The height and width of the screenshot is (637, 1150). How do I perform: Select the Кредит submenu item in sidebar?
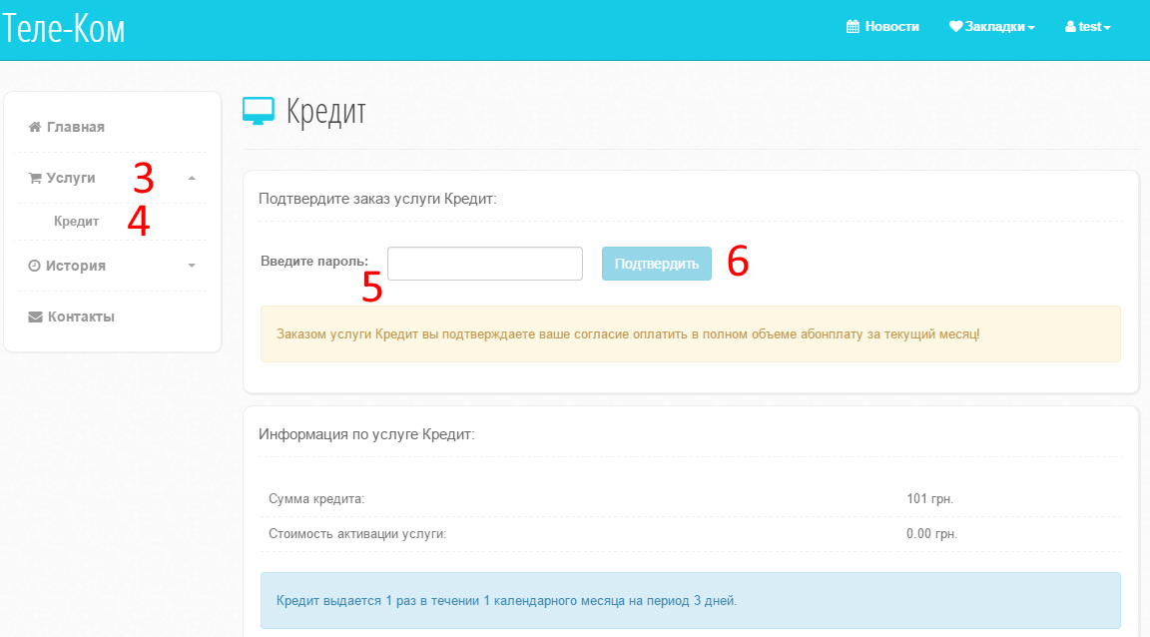point(77,222)
